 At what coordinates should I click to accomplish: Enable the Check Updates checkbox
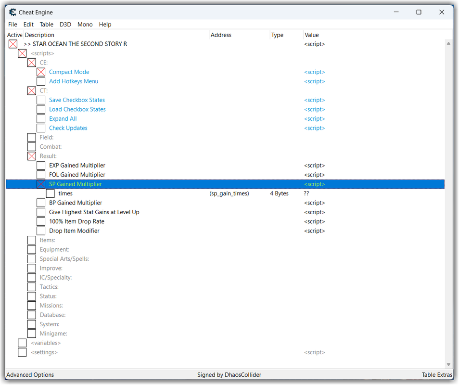41,128
